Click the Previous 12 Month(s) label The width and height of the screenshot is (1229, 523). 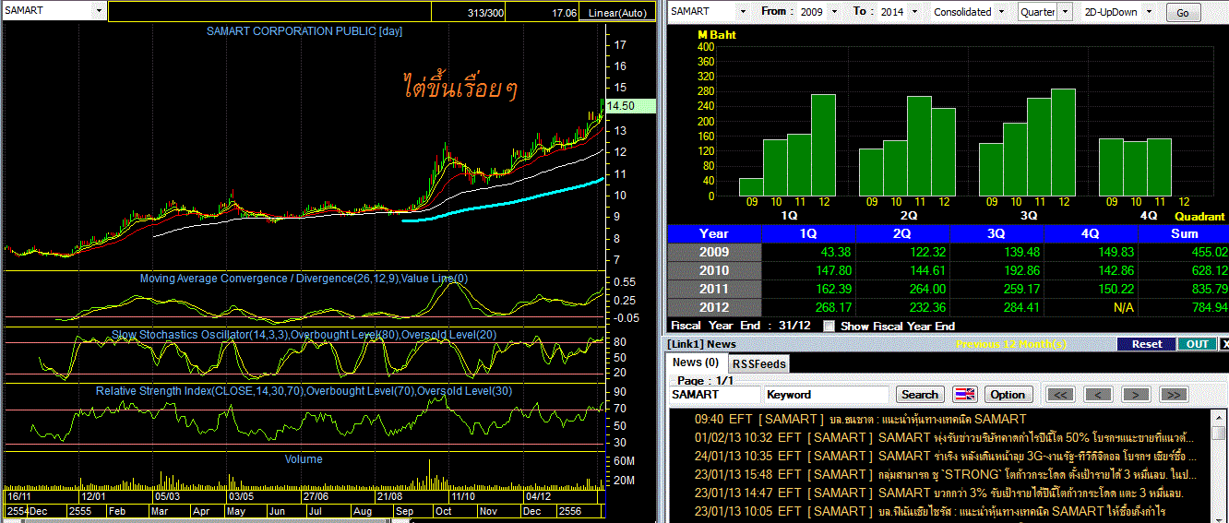(1010, 344)
